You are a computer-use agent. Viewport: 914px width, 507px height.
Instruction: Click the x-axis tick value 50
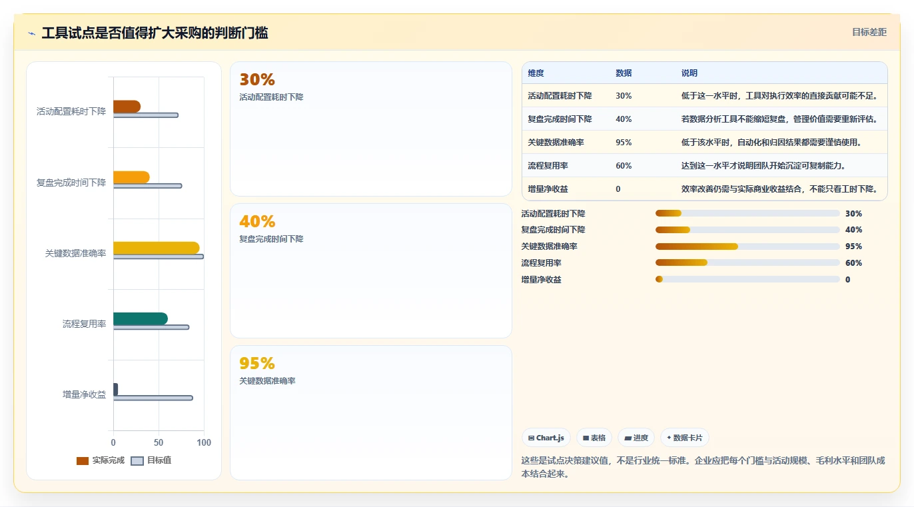[159, 442]
